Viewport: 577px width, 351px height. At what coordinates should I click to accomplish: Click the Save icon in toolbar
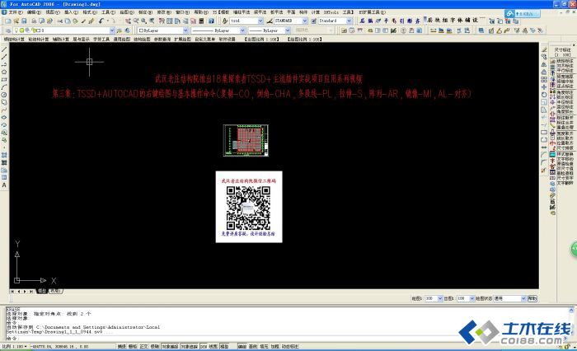[x=24, y=21]
